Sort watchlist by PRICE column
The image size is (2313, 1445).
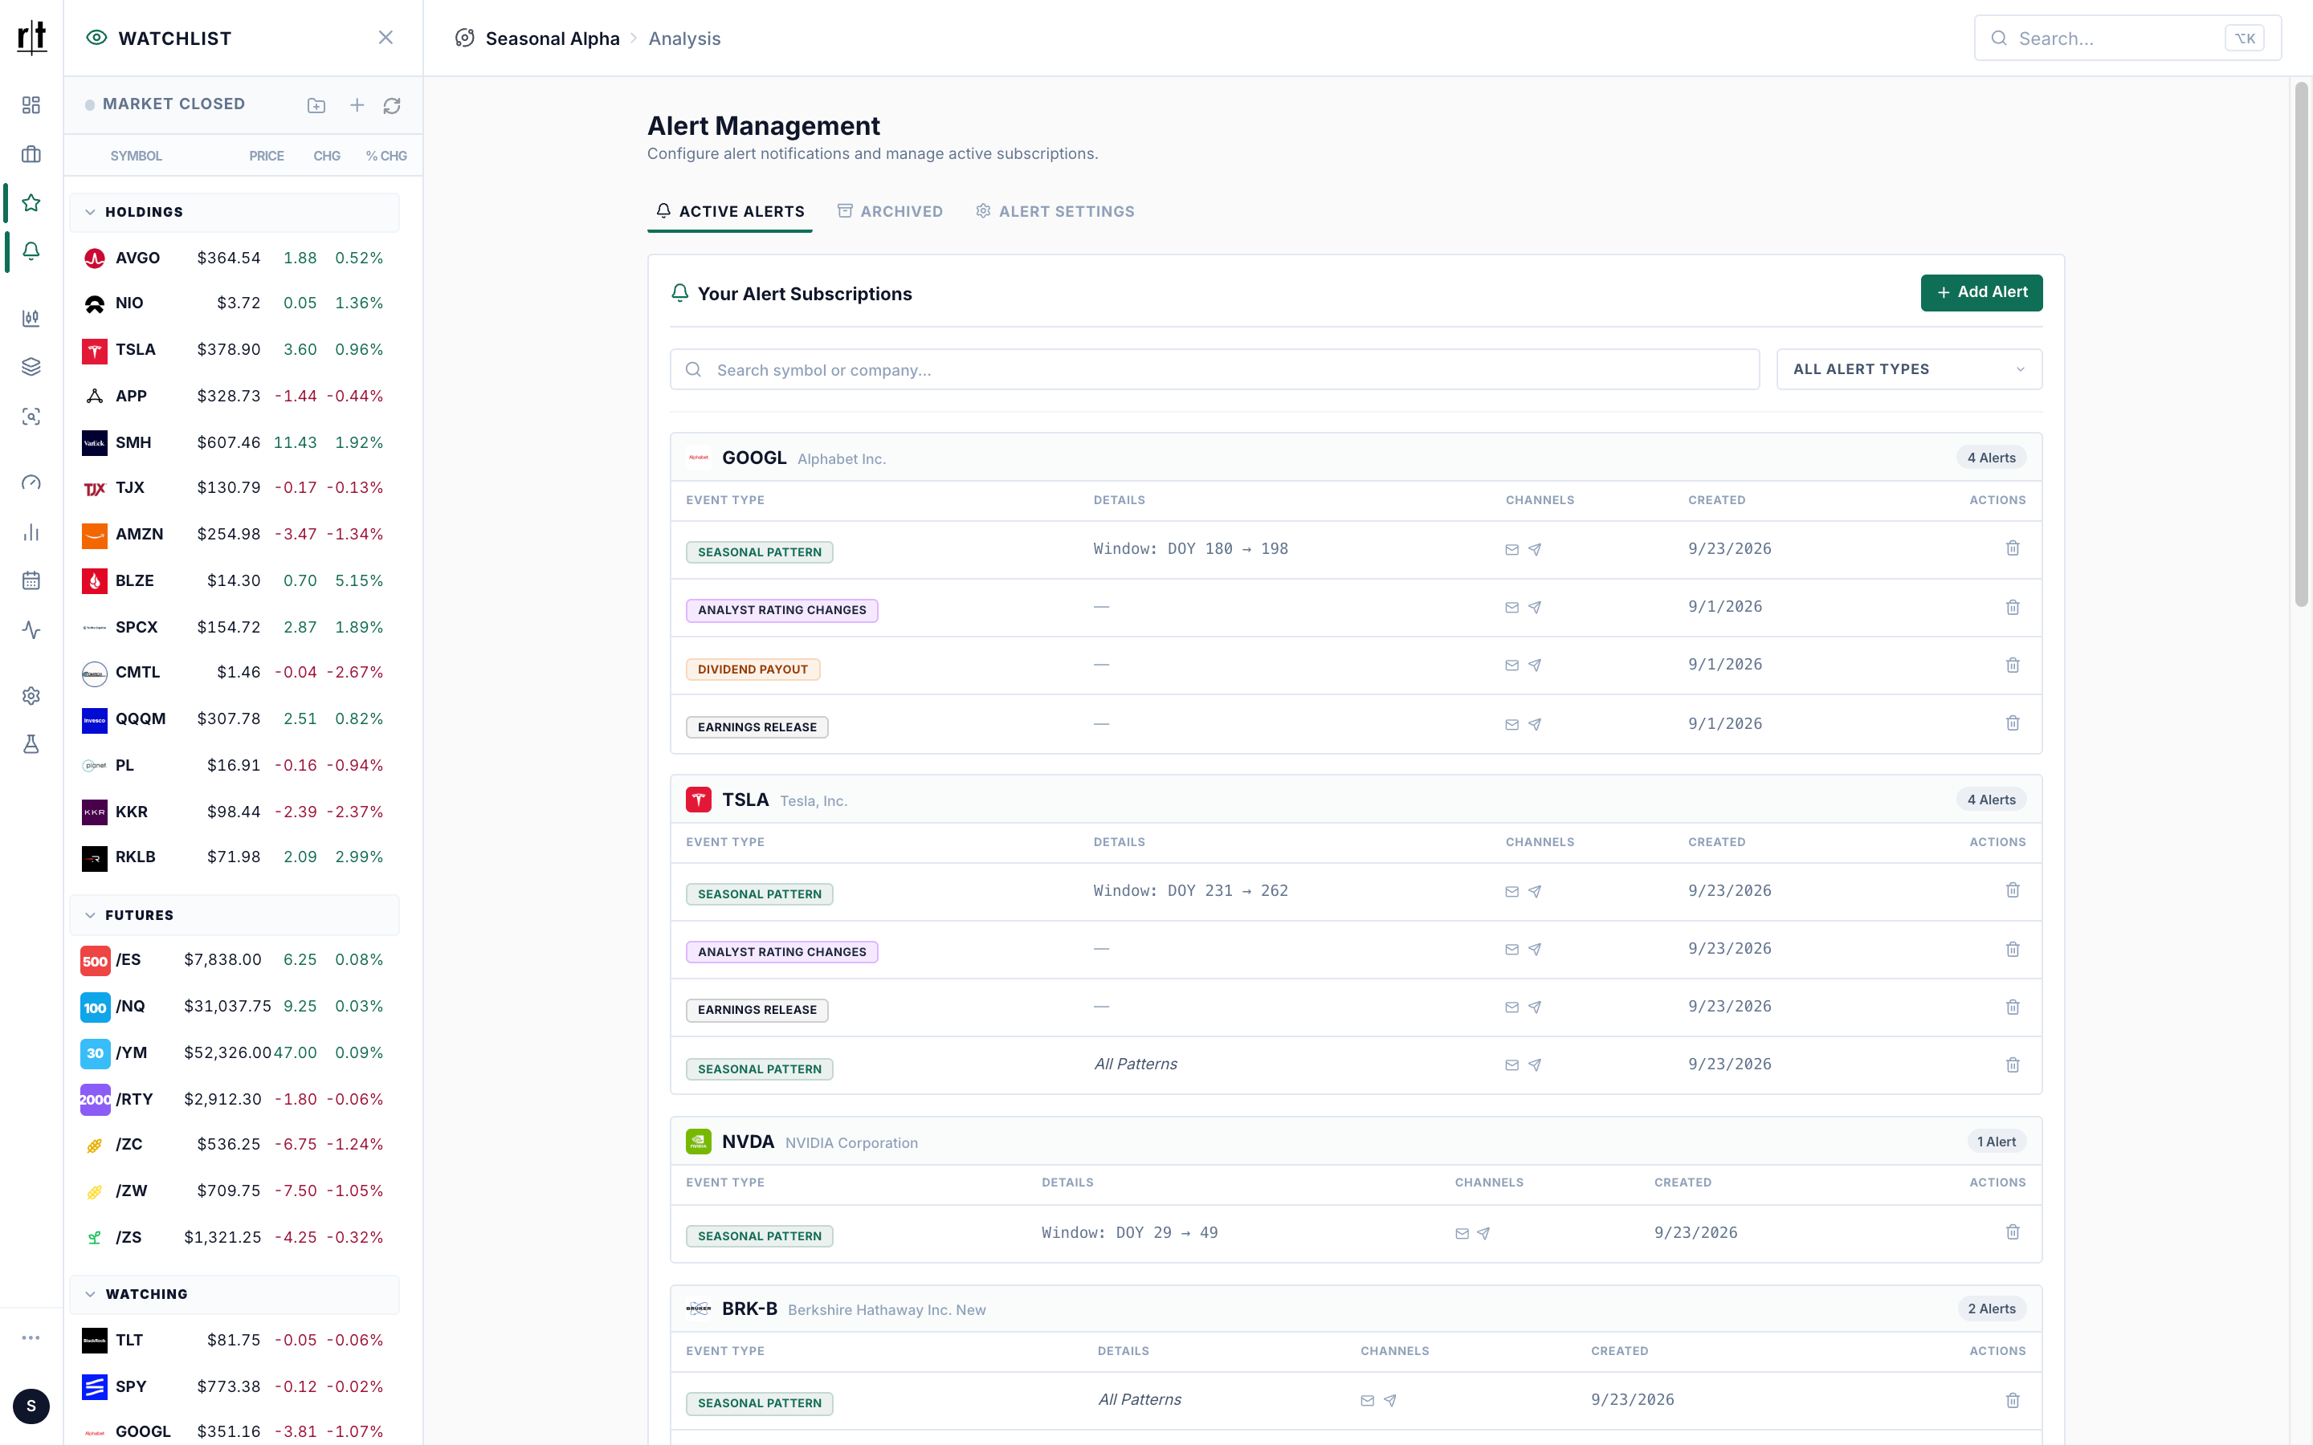pos(267,156)
